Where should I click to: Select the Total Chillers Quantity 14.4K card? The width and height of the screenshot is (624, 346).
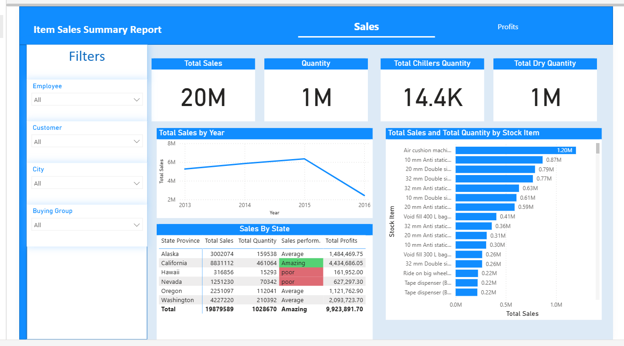(432, 97)
